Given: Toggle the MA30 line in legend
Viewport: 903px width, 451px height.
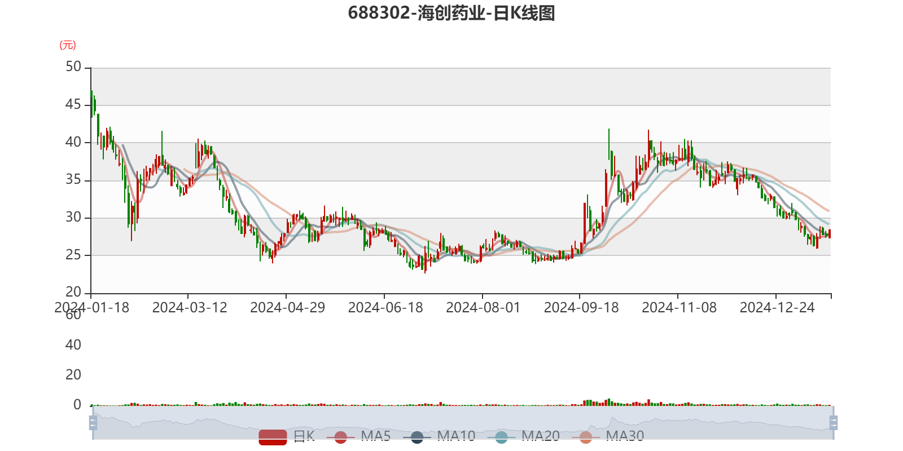Looking at the screenshot, I should [608, 436].
